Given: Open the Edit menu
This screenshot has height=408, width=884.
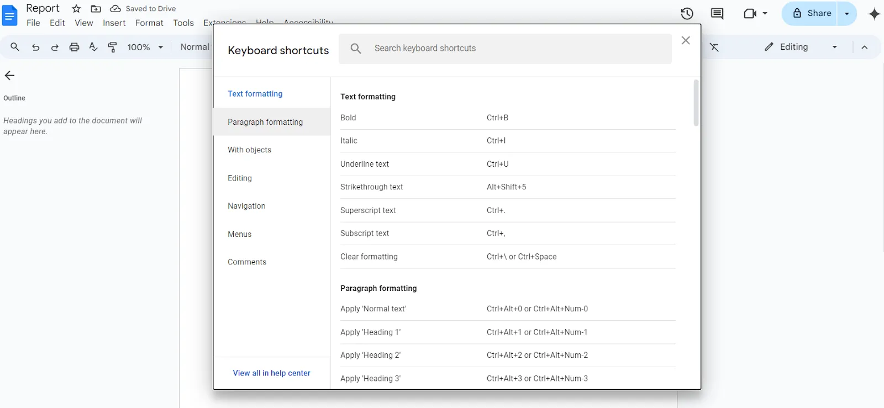Looking at the screenshot, I should [57, 23].
